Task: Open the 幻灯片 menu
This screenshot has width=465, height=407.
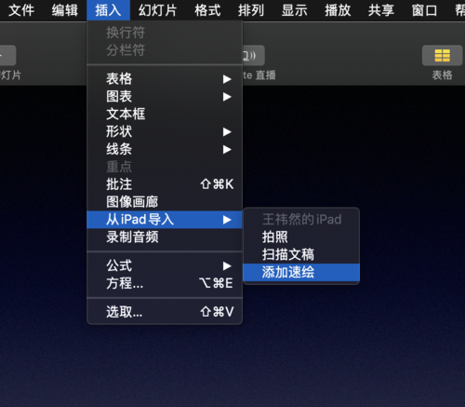Action: click(158, 10)
